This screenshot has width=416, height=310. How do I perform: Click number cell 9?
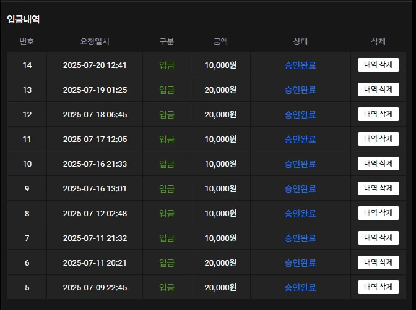tap(27, 189)
